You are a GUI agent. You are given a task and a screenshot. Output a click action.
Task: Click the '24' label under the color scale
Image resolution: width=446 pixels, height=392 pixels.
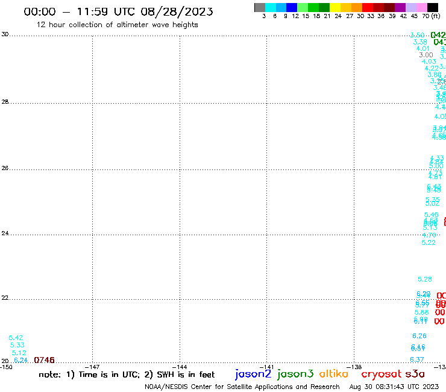(338, 16)
